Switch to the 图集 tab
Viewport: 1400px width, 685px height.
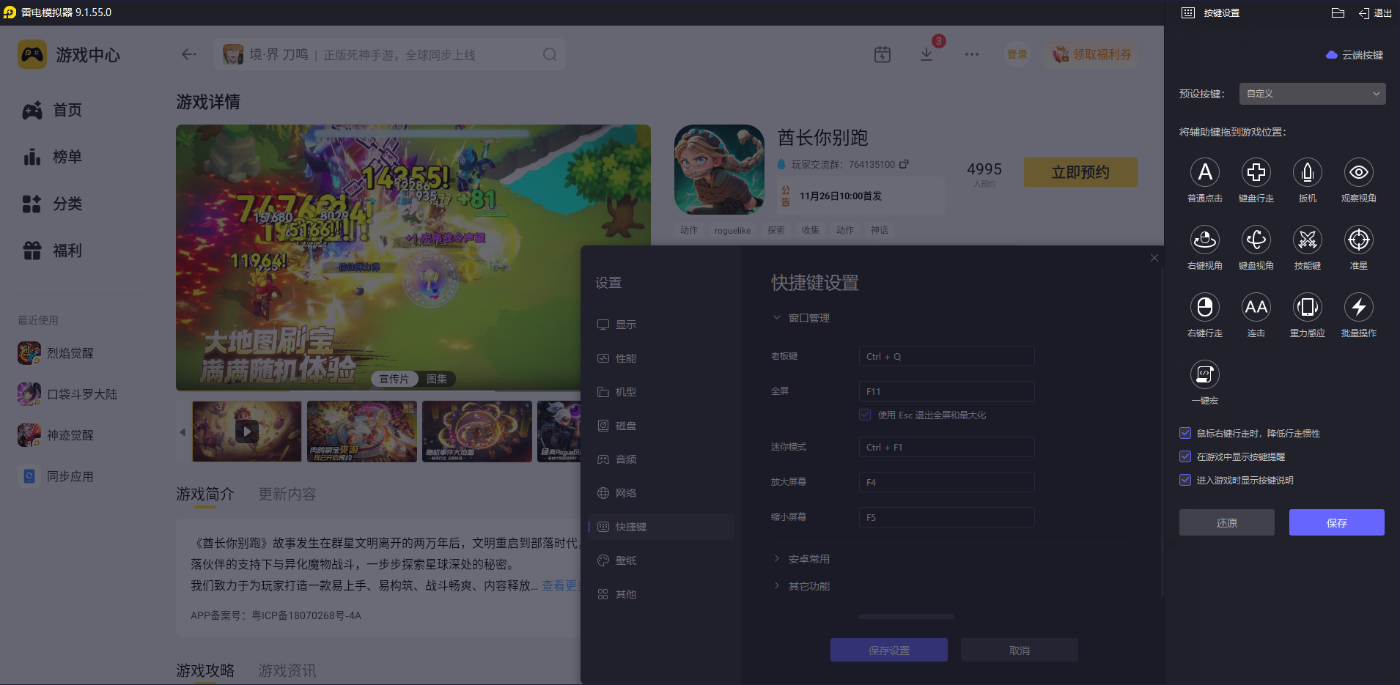coord(437,378)
